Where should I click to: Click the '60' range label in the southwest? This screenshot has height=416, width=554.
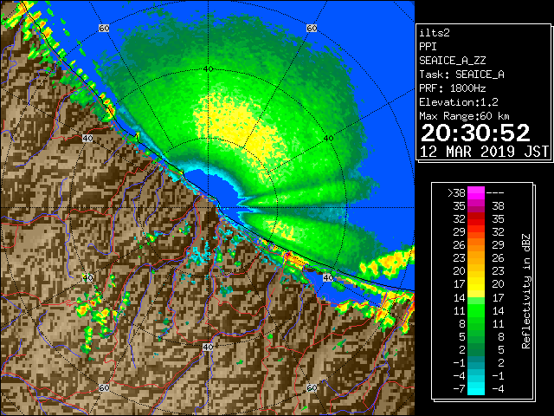104,387
